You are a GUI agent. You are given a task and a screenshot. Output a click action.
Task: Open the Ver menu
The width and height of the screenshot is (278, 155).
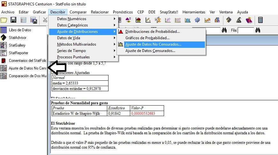pos(212,12)
